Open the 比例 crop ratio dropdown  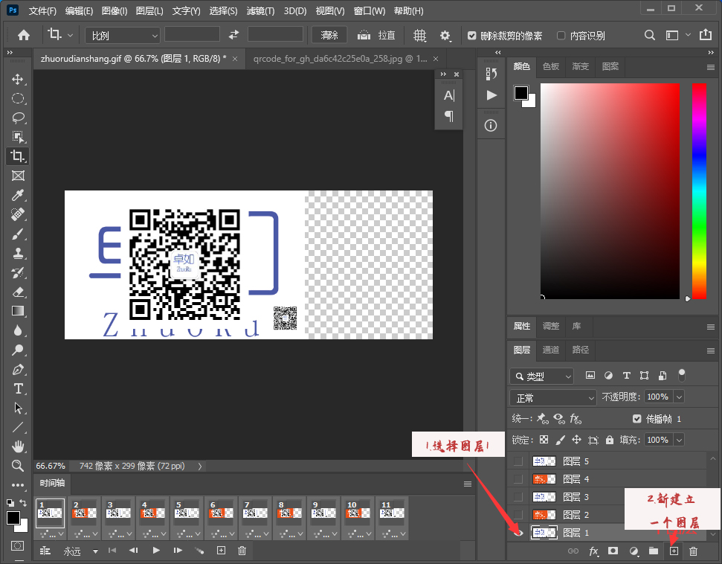click(x=123, y=35)
